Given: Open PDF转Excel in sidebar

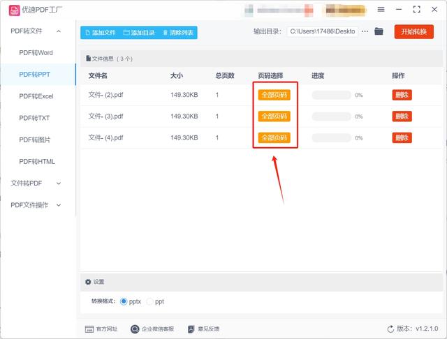Looking at the screenshot, I should 36,96.
